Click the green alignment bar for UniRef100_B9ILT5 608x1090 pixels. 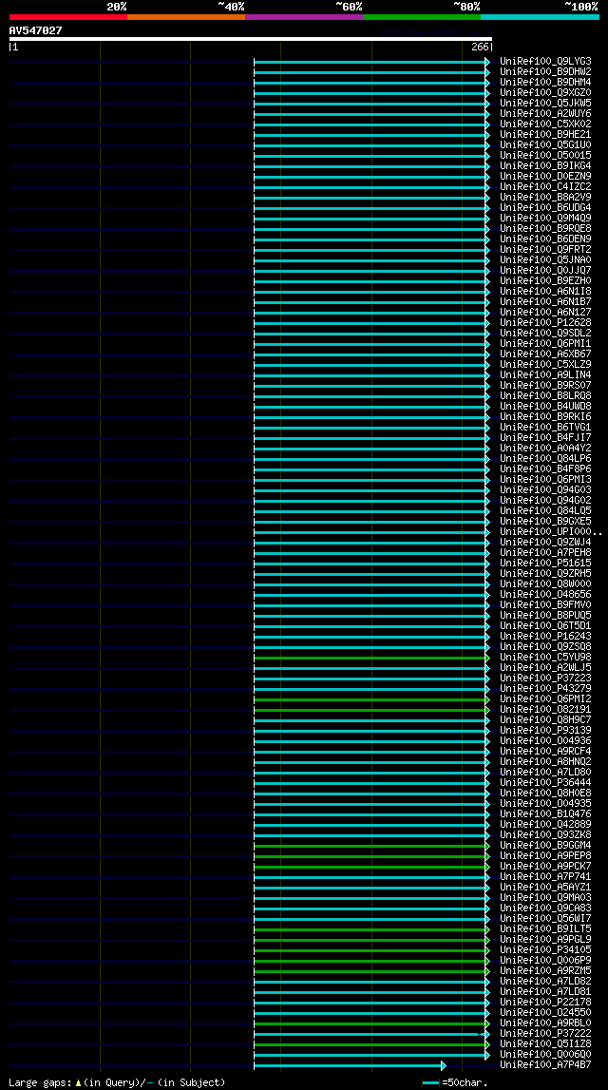click(371, 929)
